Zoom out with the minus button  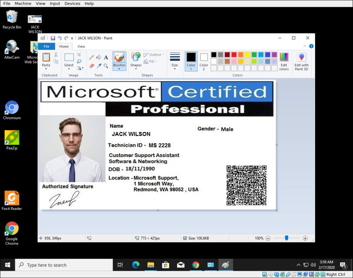(x=268, y=238)
